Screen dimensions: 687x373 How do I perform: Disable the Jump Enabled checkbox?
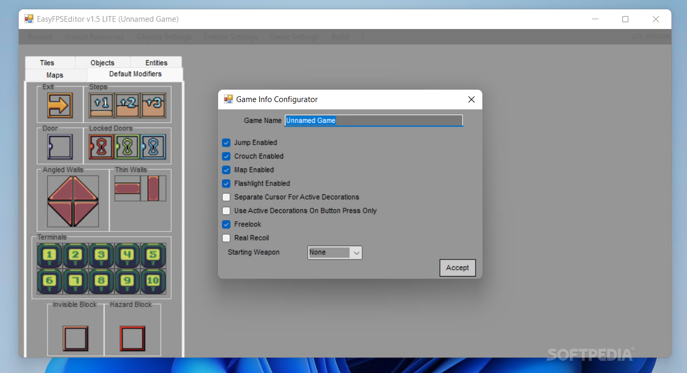click(x=226, y=142)
